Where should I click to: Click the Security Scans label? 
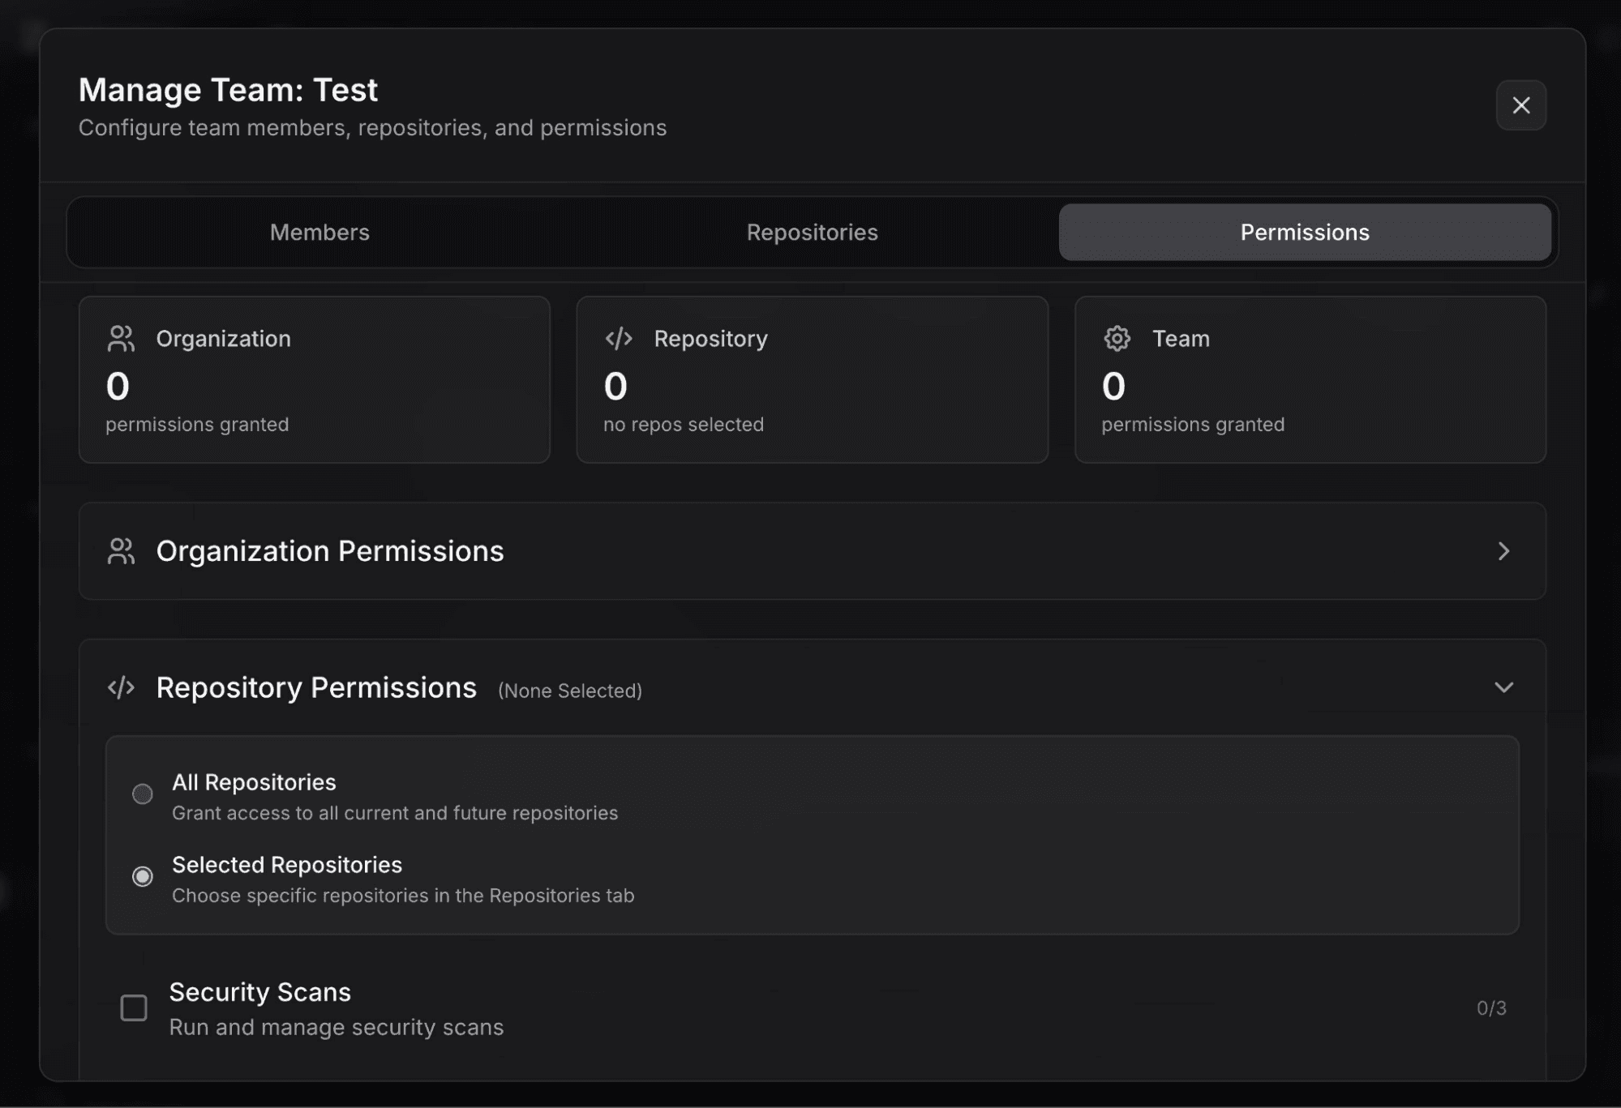[x=259, y=992]
